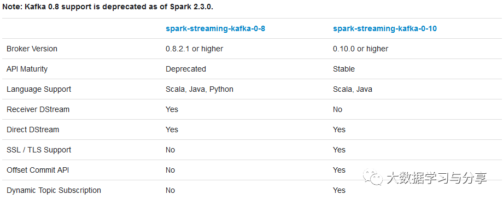Click the Kafka 0.8 deprecation note
The width and height of the screenshot is (503, 200).
108,7
